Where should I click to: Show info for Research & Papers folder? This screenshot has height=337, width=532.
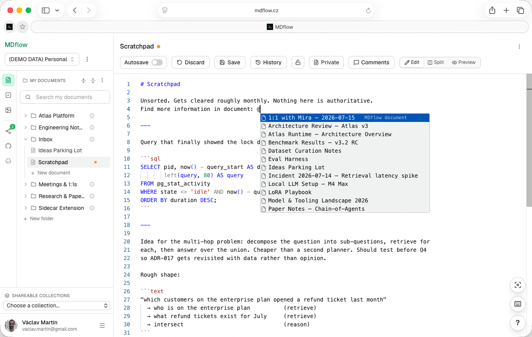(92, 196)
